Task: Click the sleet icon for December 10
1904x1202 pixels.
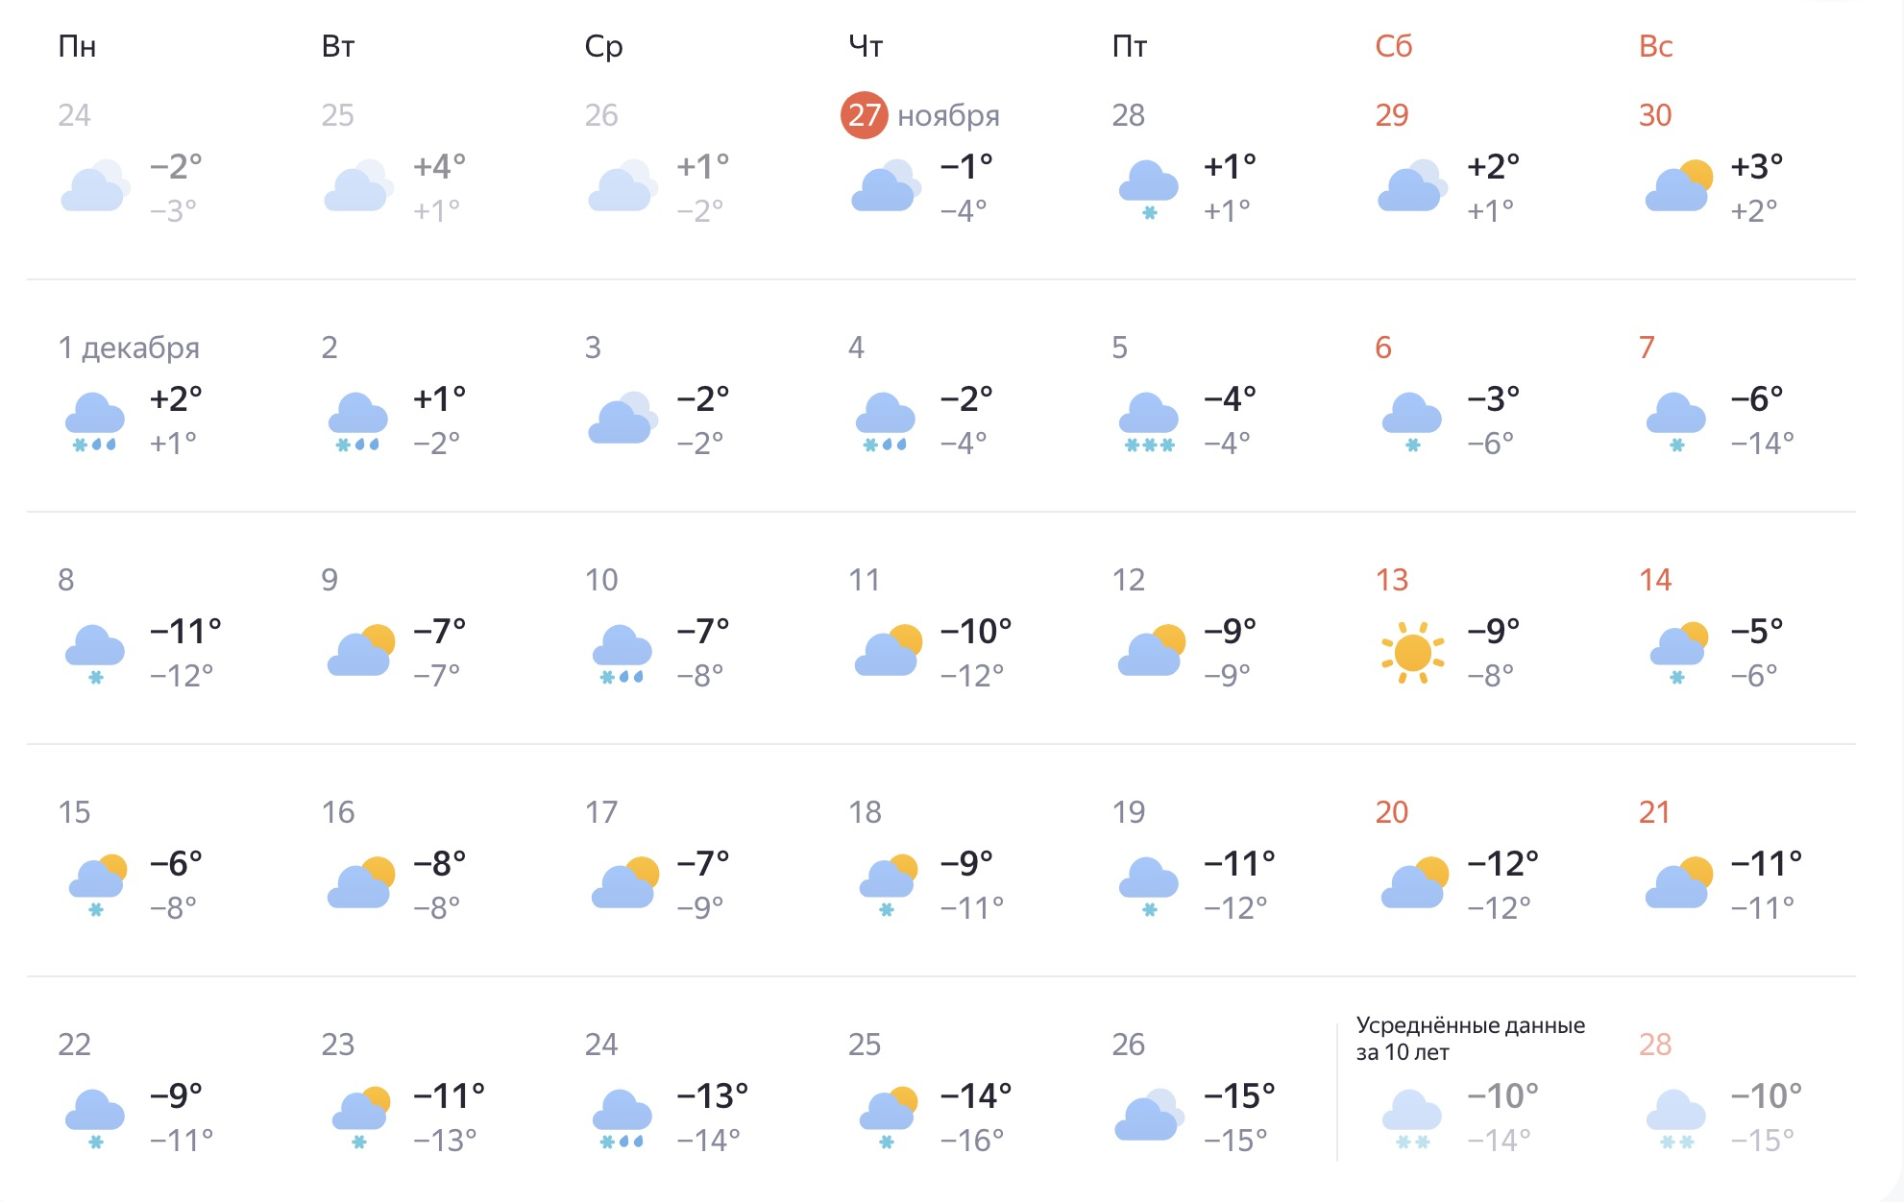Action: (x=622, y=655)
